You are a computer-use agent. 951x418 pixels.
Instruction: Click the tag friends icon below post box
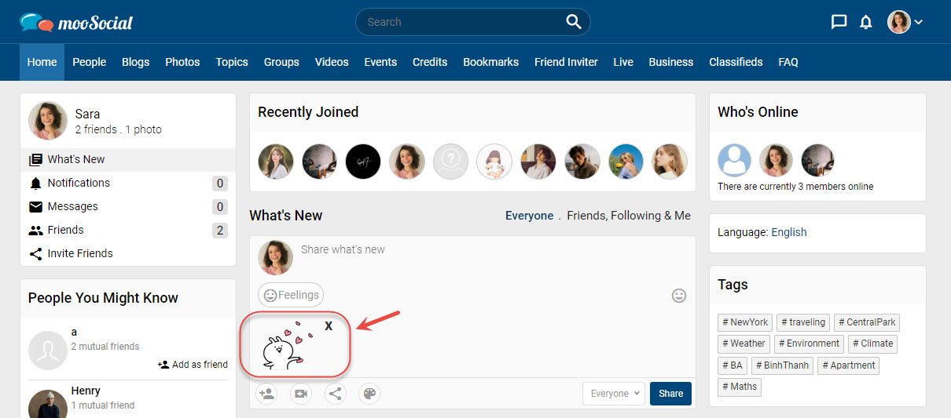(266, 394)
